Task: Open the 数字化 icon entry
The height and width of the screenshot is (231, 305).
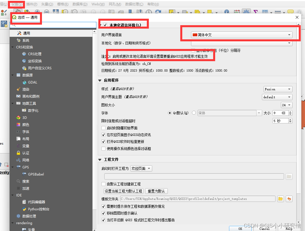Action: coord(24,110)
